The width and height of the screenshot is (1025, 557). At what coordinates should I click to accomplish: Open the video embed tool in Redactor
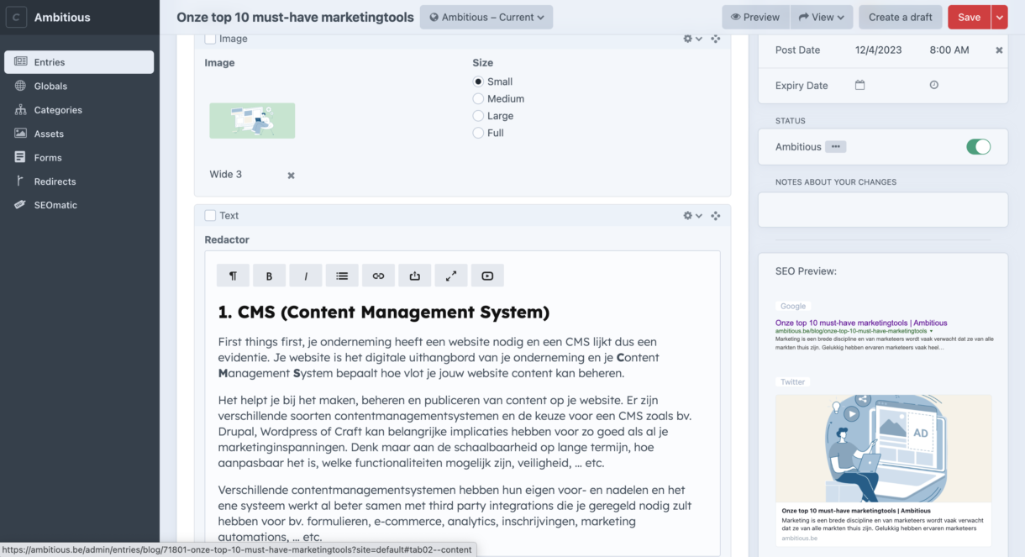487,275
